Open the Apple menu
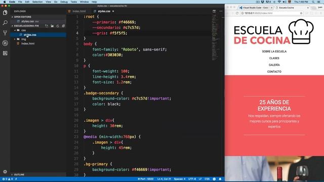The image size is (324, 182). click(5, 2)
